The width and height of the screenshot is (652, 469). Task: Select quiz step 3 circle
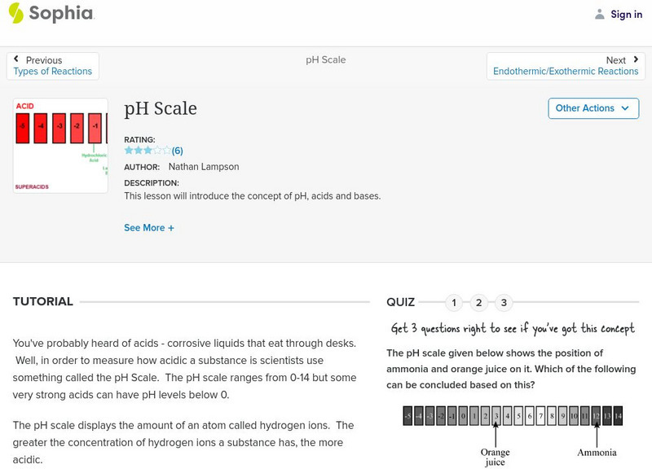(x=504, y=302)
